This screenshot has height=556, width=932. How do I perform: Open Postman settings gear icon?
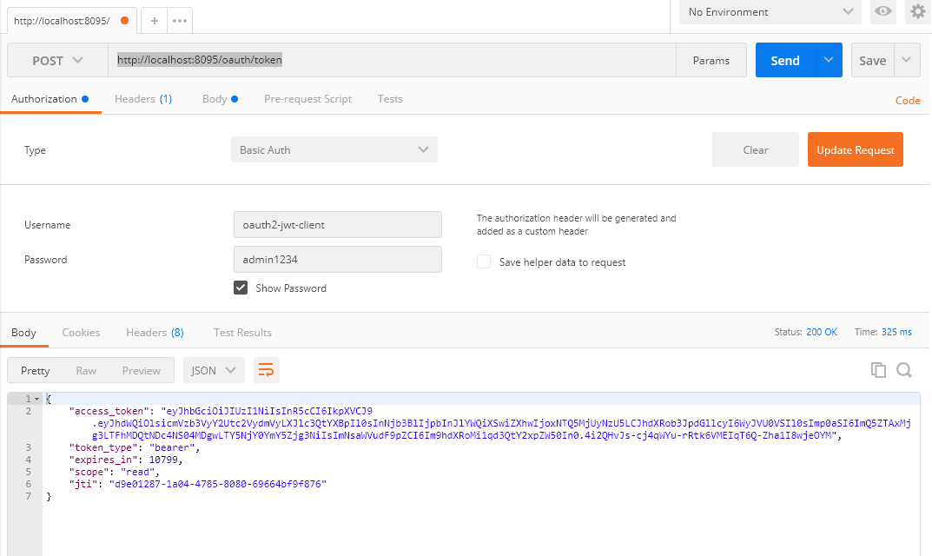[917, 12]
